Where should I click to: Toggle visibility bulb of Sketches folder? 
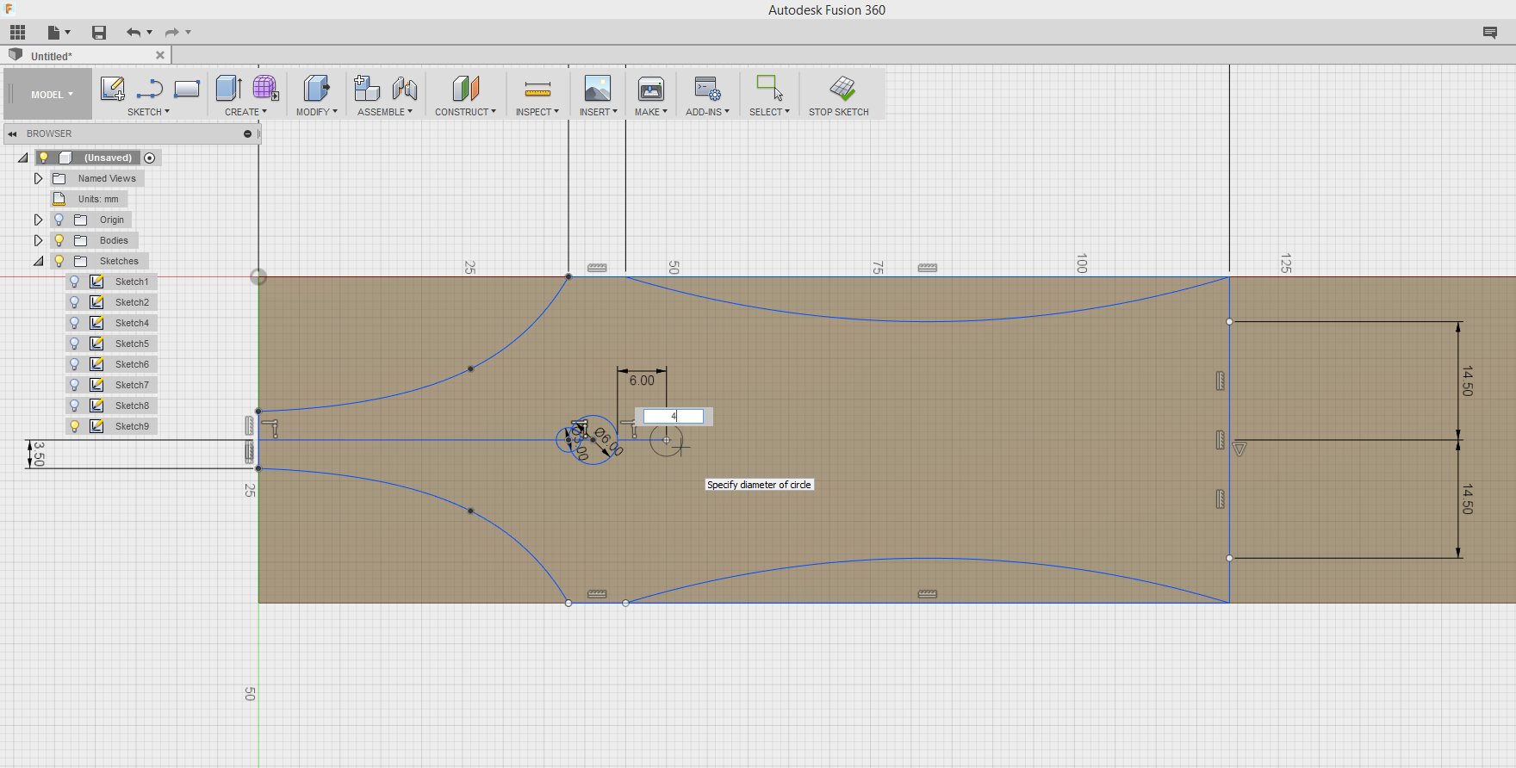59,261
